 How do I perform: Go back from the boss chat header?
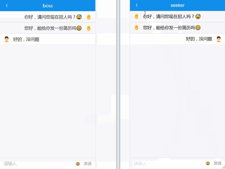click(x=7, y=6)
